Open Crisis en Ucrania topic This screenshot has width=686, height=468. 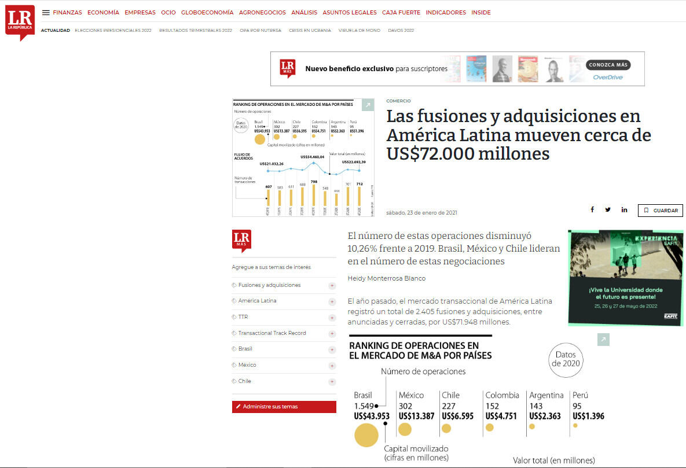(x=310, y=31)
